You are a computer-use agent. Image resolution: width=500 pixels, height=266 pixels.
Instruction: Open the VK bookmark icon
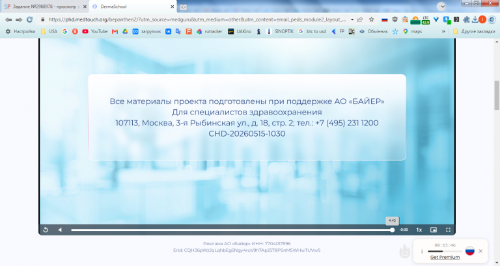168,31
